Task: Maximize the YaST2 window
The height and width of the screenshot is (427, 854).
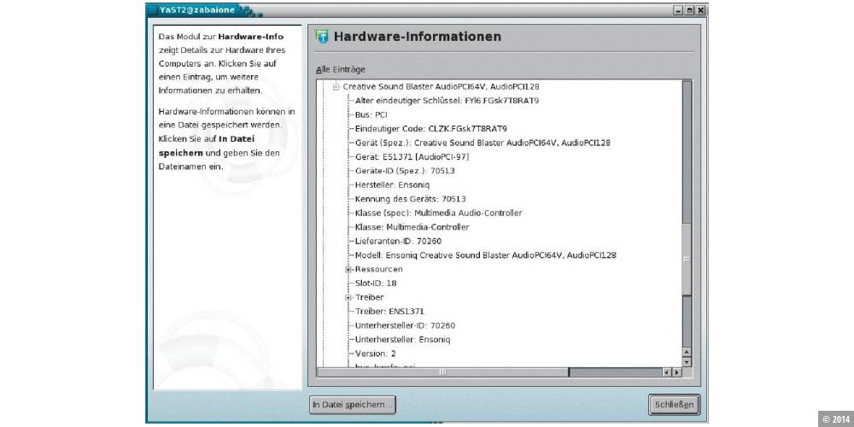Action: (689, 10)
